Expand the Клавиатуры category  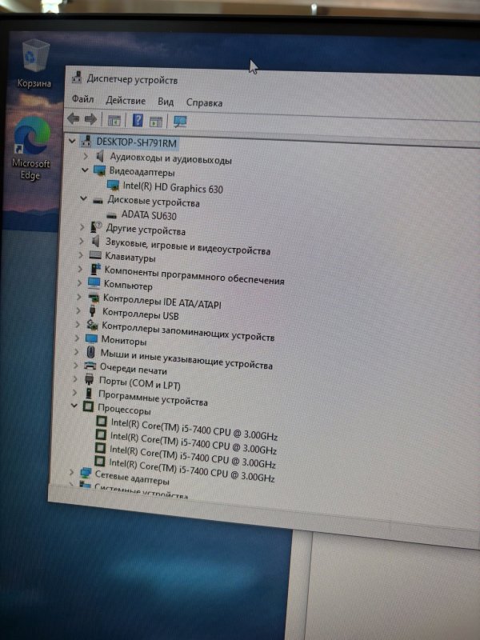(81, 255)
